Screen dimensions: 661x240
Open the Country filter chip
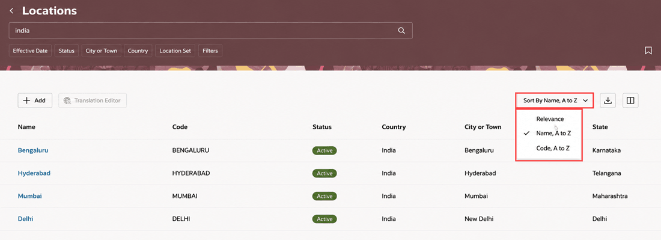[138, 51]
